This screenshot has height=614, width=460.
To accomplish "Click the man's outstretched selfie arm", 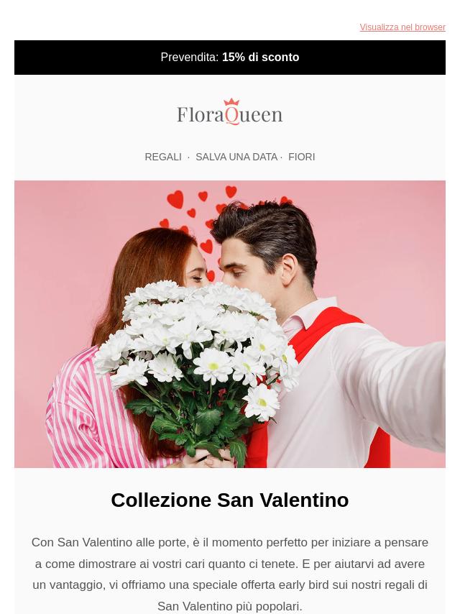I will click(392, 388).
